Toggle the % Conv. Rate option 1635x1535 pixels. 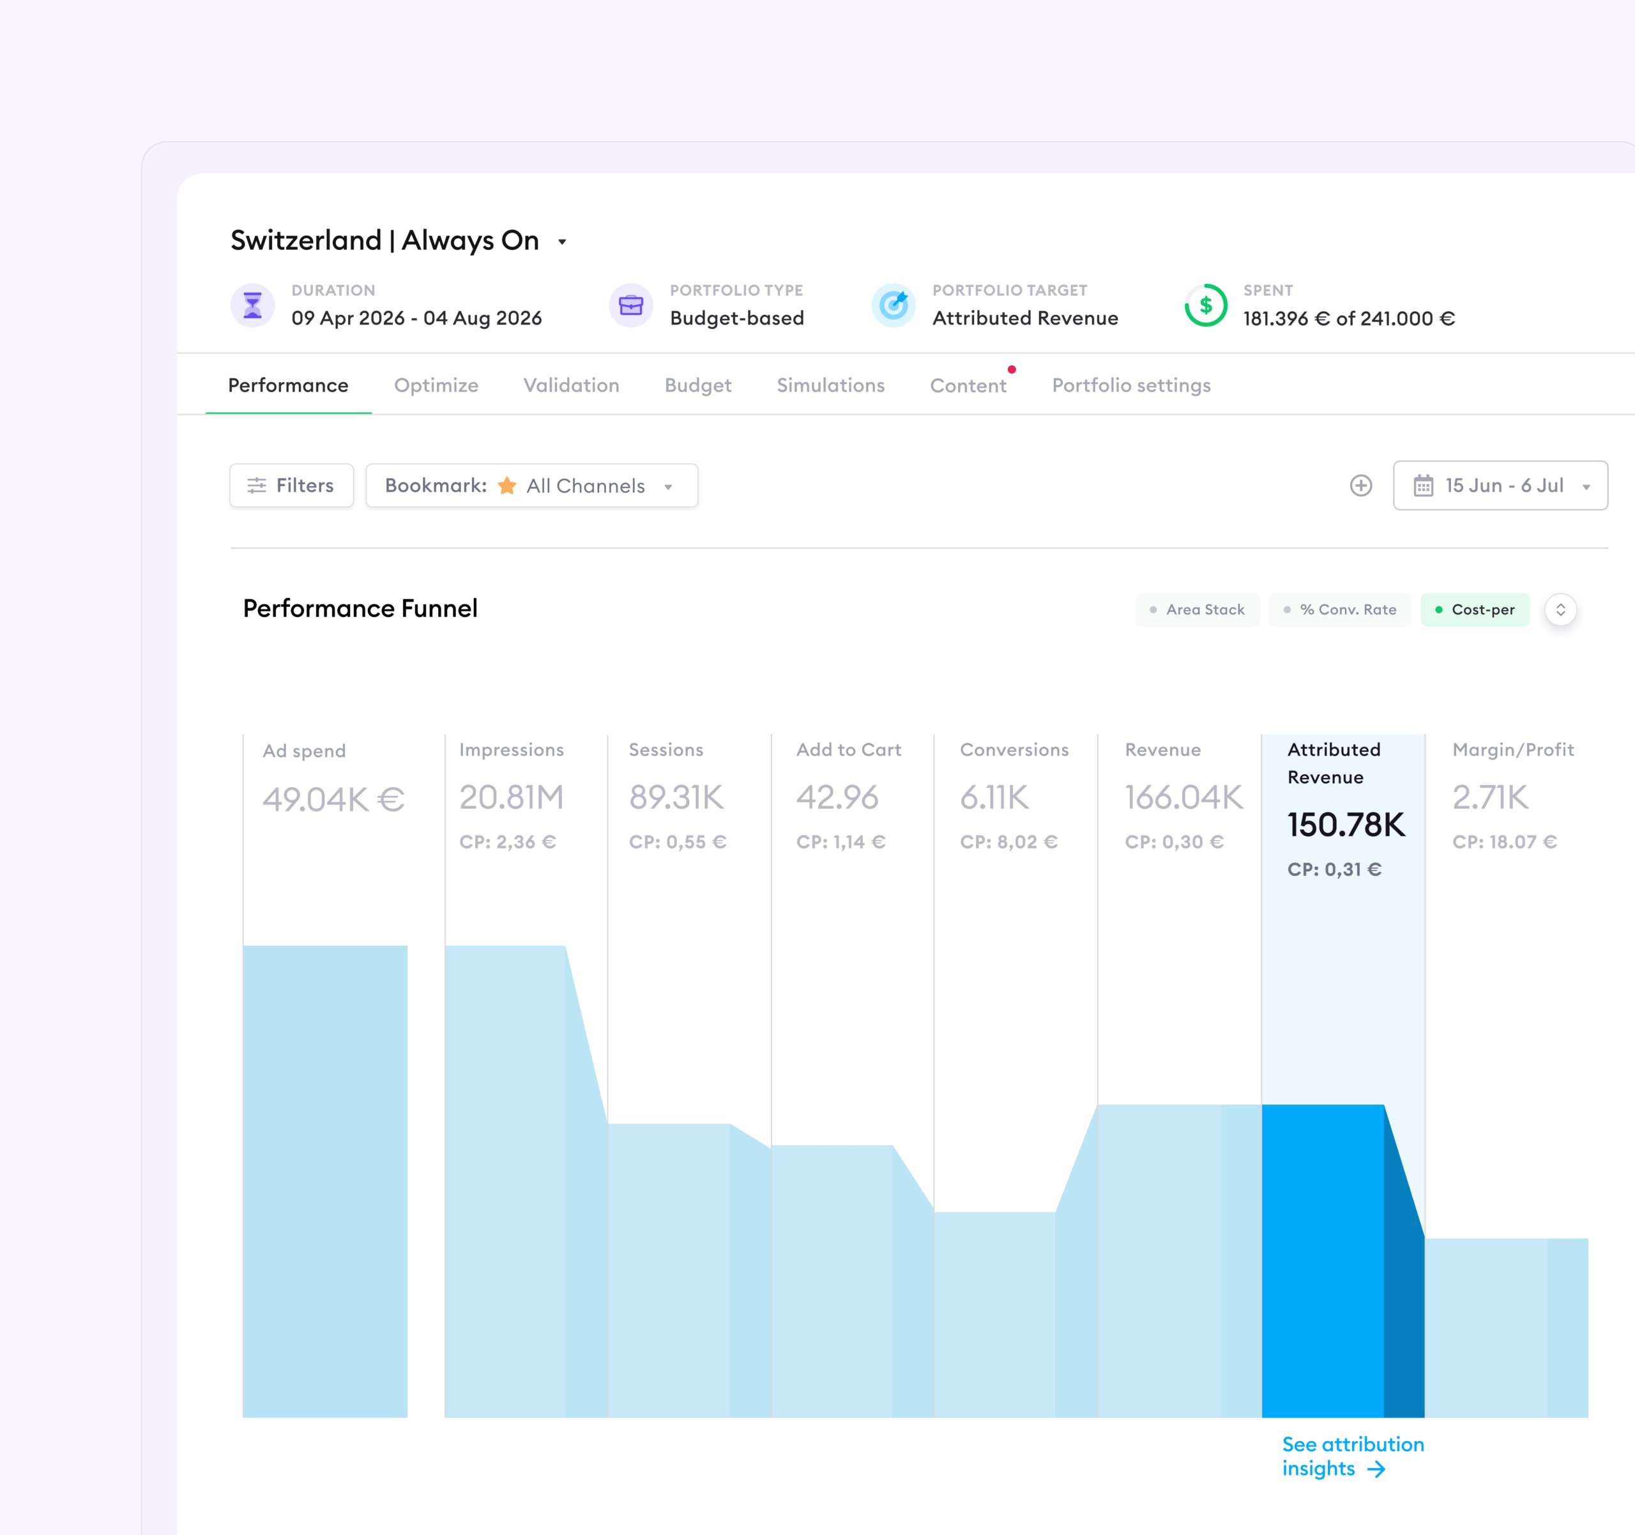pyautogui.click(x=1341, y=609)
